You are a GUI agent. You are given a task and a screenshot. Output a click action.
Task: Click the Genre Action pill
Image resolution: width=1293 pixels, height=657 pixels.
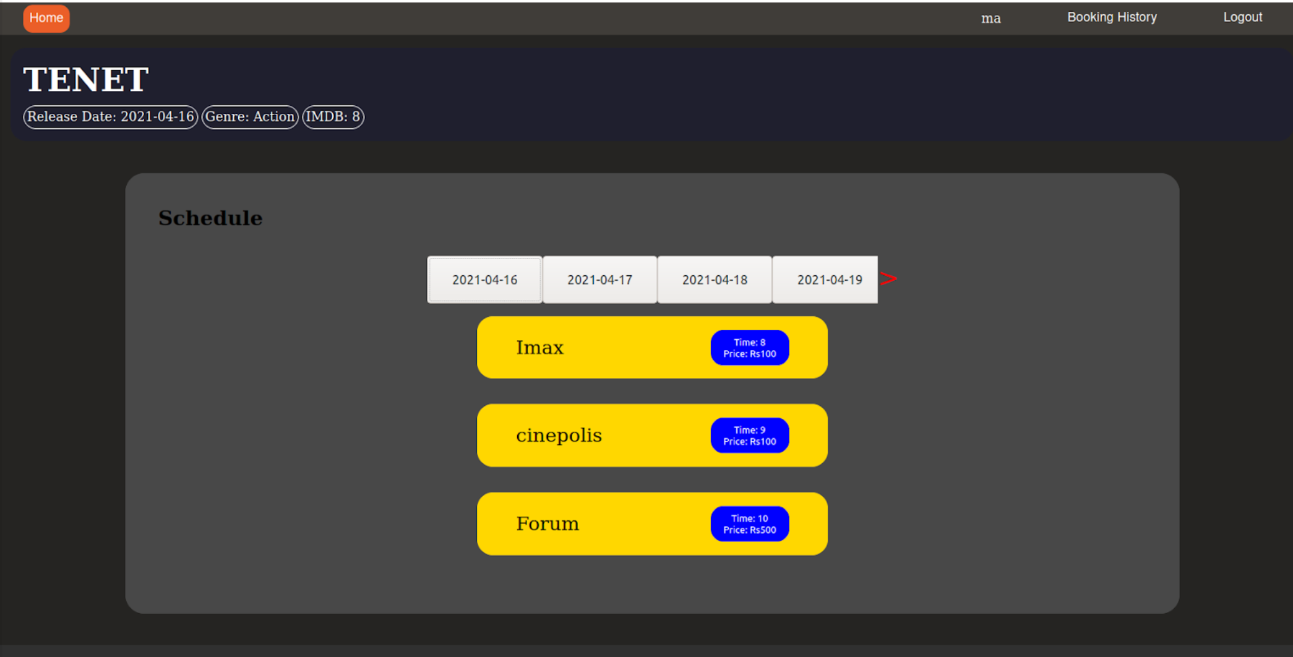point(249,116)
